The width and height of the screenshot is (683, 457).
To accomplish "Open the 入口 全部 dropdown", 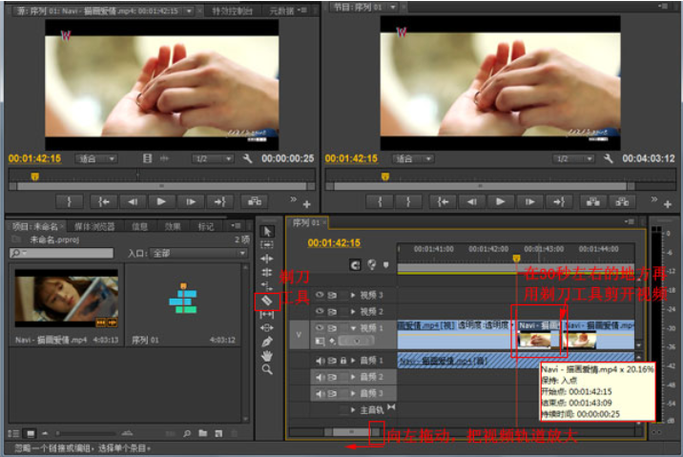I will pyautogui.click(x=198, y=253).
